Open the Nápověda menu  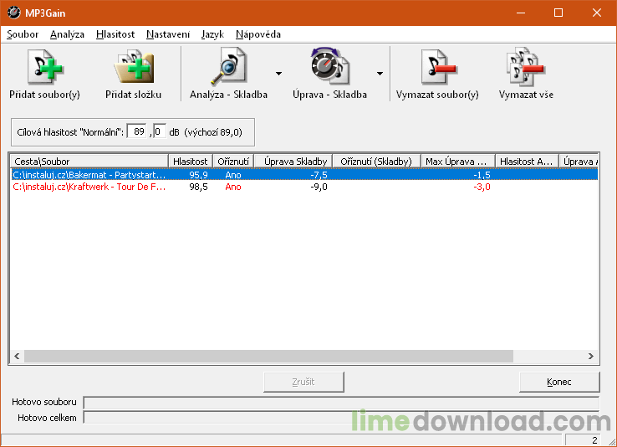(258, 34)
